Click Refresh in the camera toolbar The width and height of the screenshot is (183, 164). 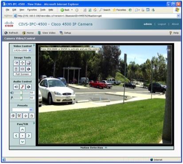[x=11, y=33]
